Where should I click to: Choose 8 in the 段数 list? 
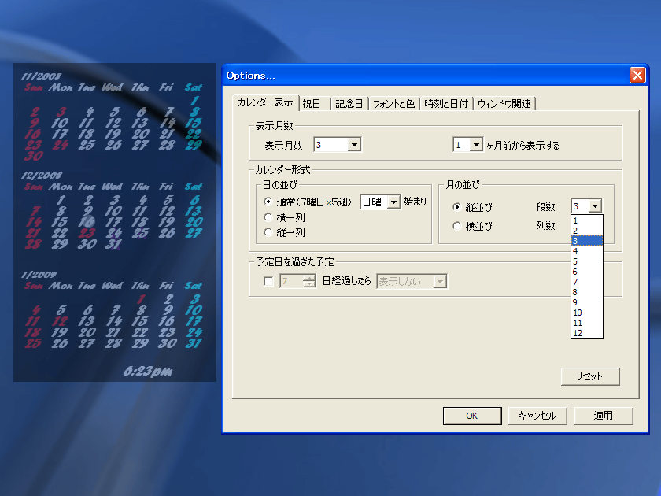click(x=587, y=292)
